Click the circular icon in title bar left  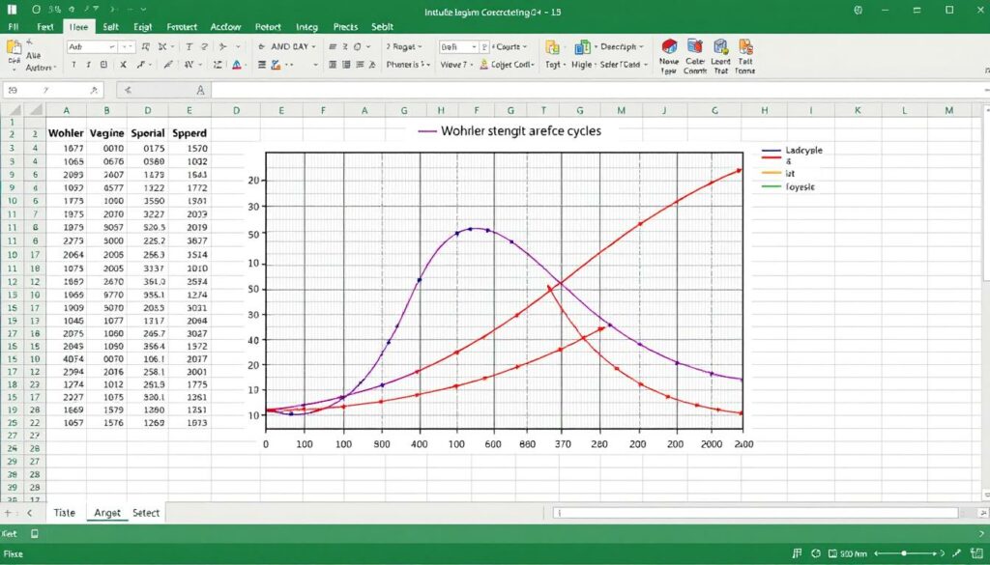click(36, 10)
